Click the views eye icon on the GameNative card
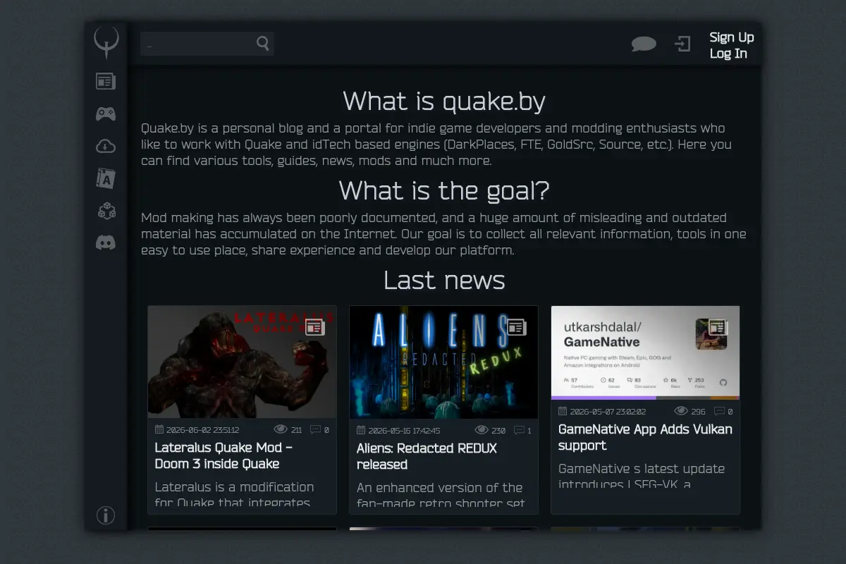The height and width of the screenshot is (564, 846). pos(681,411)
